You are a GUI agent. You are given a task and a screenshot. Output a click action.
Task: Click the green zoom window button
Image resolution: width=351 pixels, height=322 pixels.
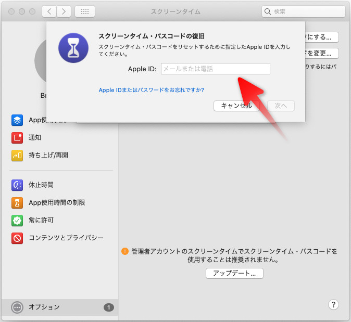(x=32, y=11)
